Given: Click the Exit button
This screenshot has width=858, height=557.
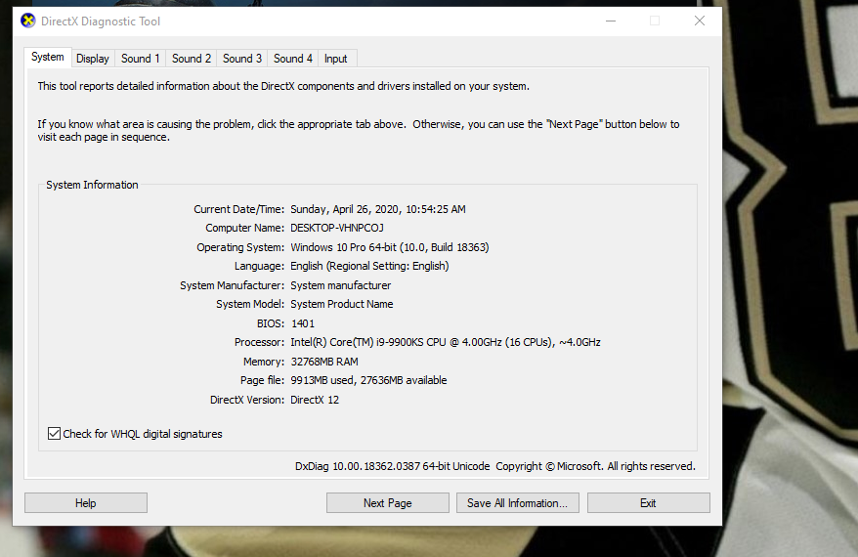Looking at the screenshot, I should click(649, 503).
